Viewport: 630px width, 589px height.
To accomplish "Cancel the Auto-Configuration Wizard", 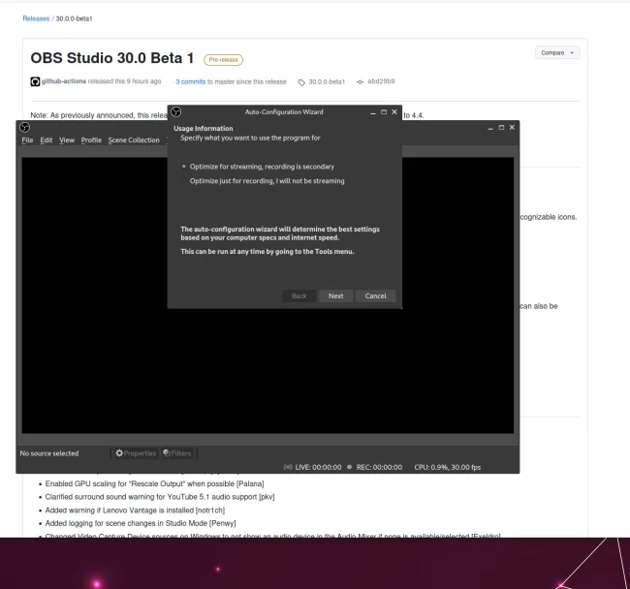I will tap(375, 295).
